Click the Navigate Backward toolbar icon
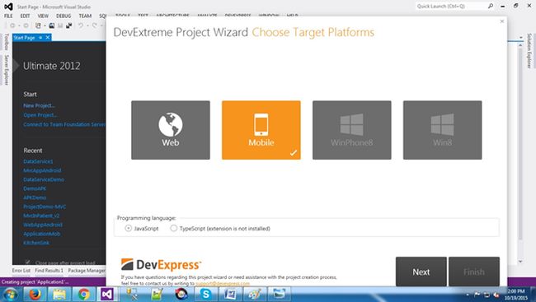 click(x=12, y=26)
